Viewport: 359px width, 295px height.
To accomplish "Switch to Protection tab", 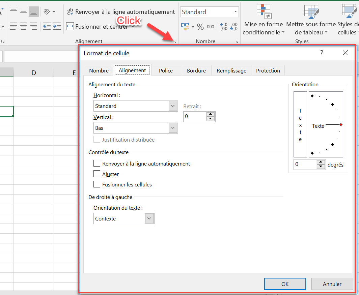I will [268, 70].
